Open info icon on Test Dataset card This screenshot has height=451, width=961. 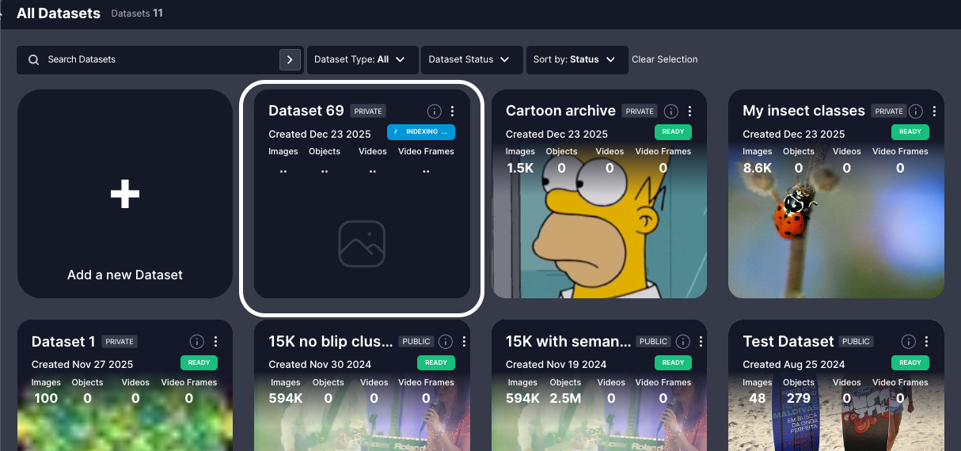tap(909, 342)
